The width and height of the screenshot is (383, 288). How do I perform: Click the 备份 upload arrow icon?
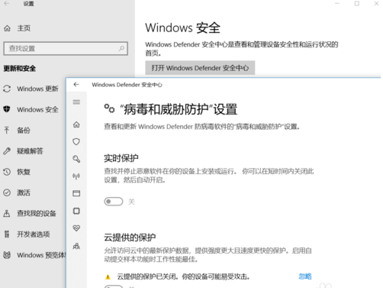point(7,130)
